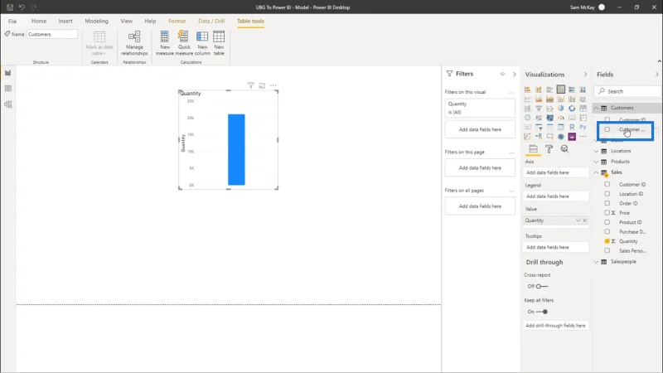Screen dimensions: 663x373
Task: Open the Quantity dropdown in Value well
Action: click(578, 220)
